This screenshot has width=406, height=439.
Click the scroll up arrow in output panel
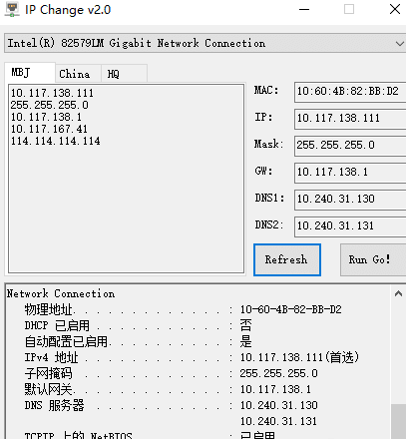pyautogui.click(x=398, y=293)
